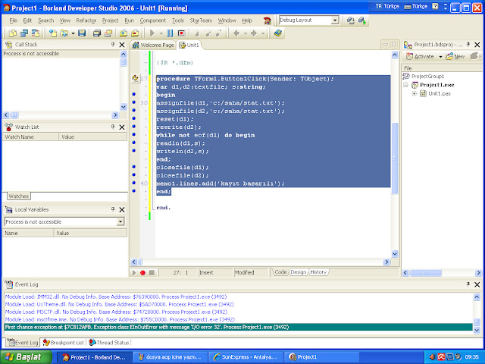
Task: Click the code editor vertical scrollbar thumb
Action: pos(395,158)
